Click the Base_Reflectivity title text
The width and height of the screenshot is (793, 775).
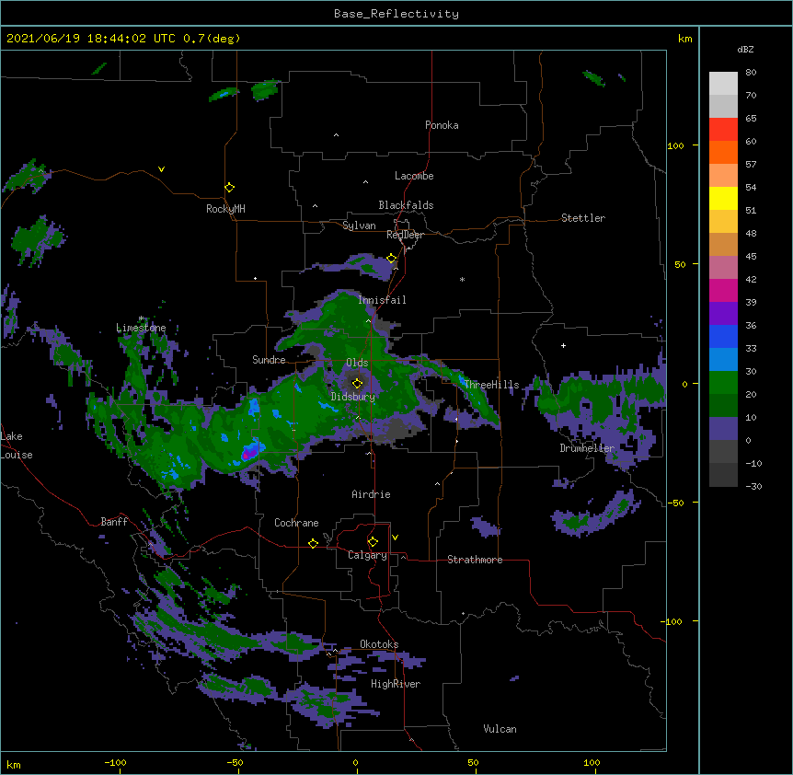tap(396, 14)
